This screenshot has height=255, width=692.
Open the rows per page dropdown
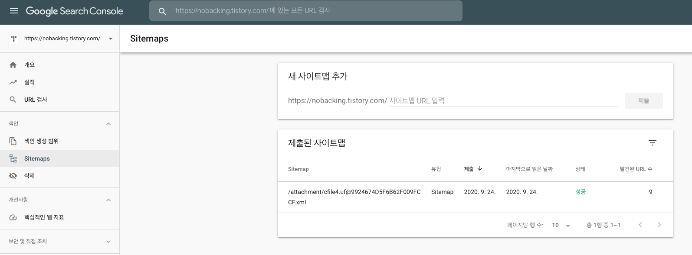tap(561, 226)
